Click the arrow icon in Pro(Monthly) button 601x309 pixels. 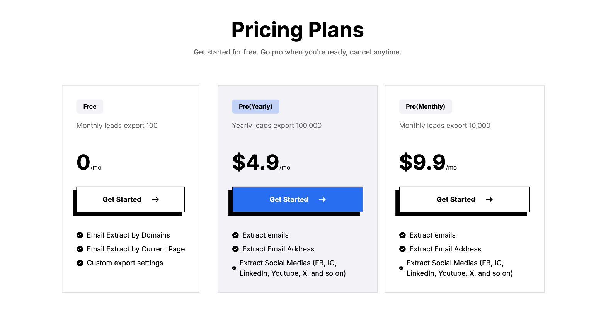[x=489, y=199]
